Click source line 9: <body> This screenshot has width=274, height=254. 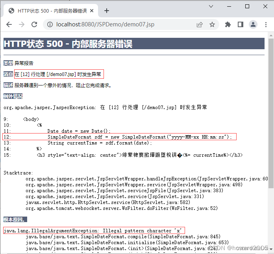coord(21,119)
